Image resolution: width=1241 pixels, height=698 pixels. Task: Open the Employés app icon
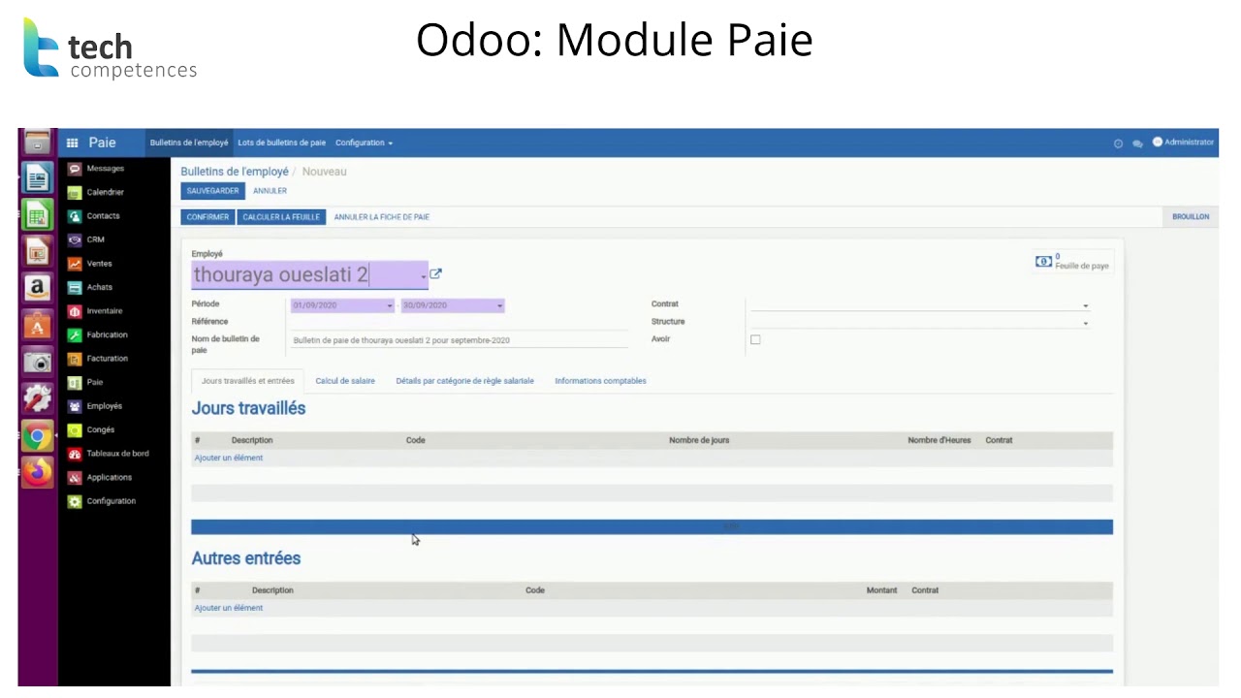[75, 406]
